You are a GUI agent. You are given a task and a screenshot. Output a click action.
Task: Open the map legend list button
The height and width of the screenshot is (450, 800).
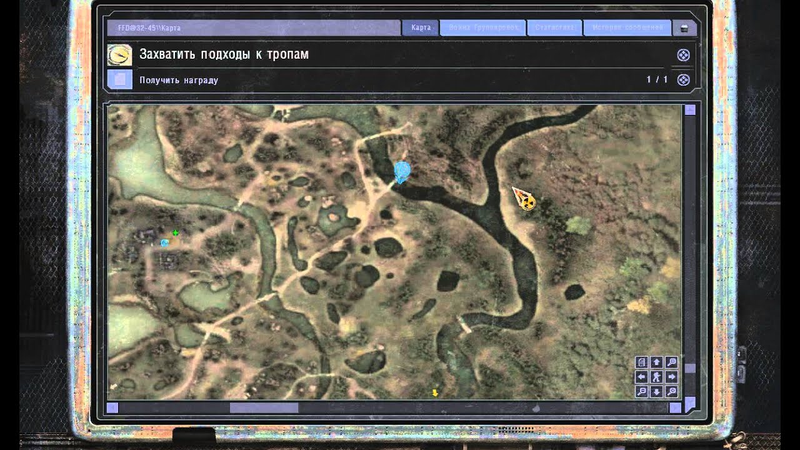[x=641, y=362]
